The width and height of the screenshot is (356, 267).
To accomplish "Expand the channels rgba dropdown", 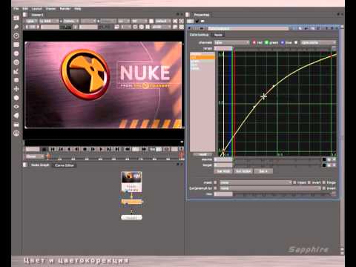I will [x=231, y=42].
